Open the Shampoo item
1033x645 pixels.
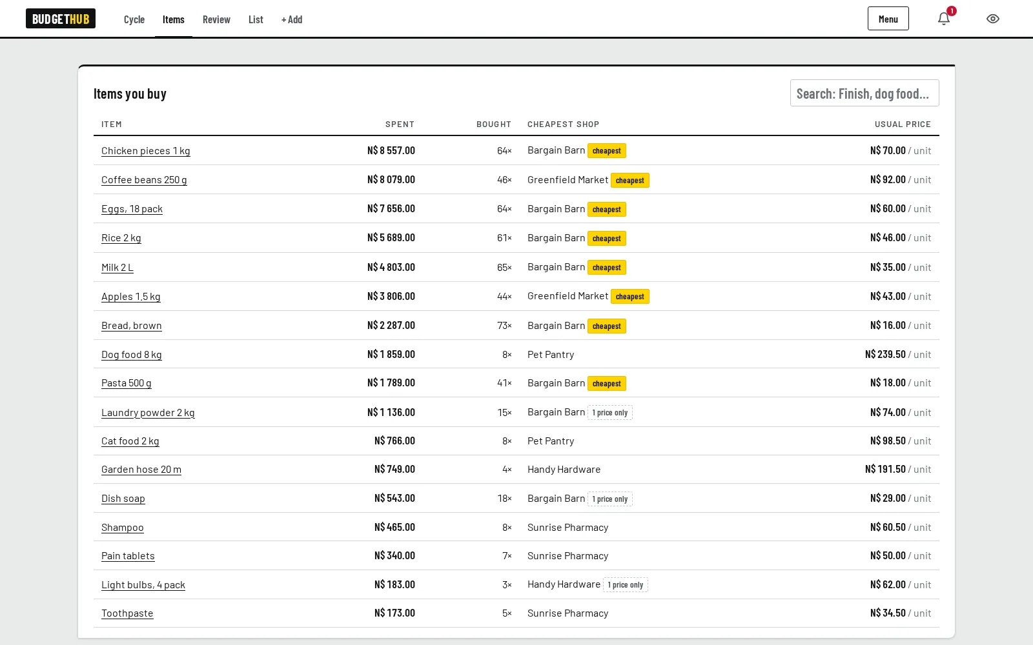(x=123, y=528)
